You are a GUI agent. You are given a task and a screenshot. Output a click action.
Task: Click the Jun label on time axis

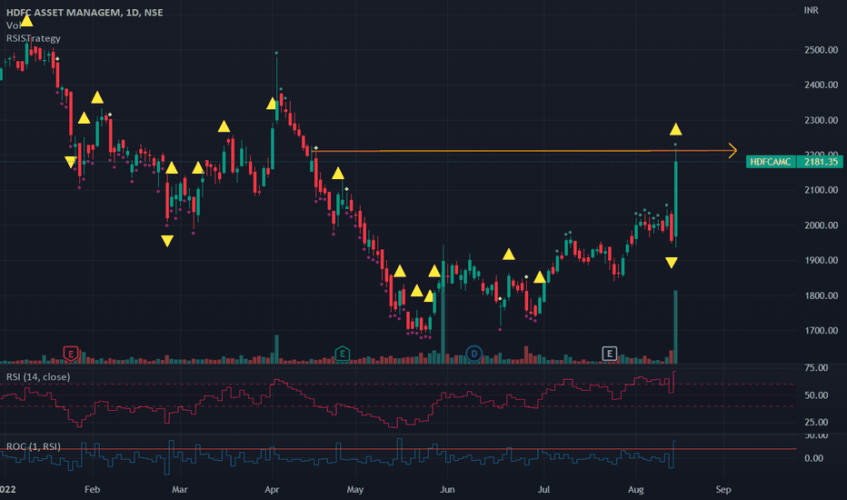click(x=447, y=489)
